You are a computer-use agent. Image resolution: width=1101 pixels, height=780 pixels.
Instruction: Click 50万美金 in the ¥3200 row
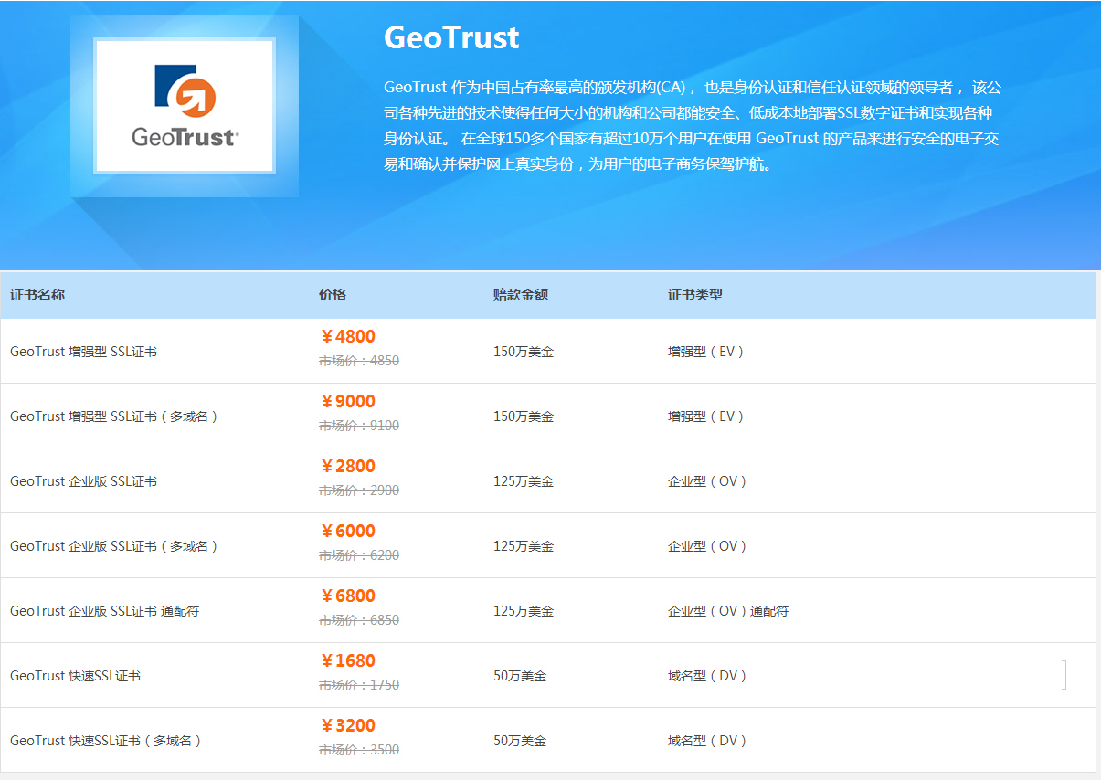point(520,741)
